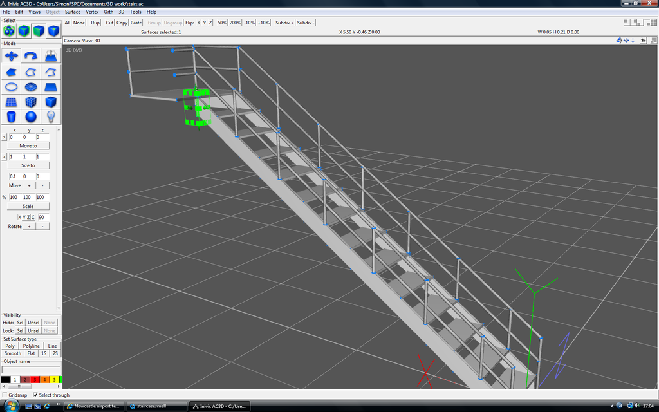Expand move-to coordinates with > button
The width and height of the screenshot is (659, 412).
(5, 137)
